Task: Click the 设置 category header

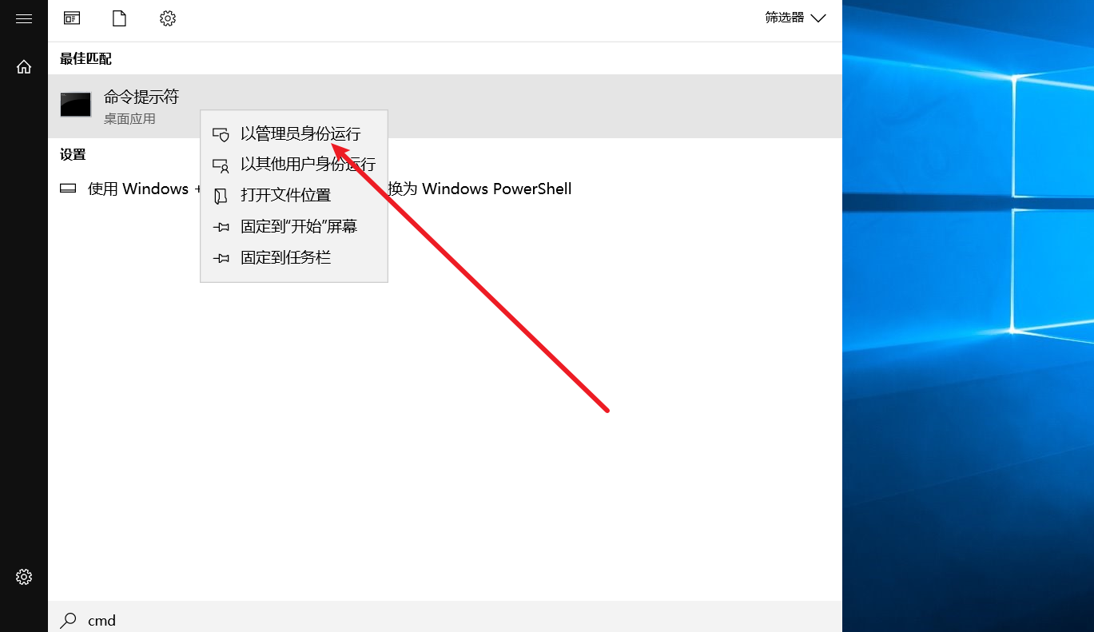Action: [x=73, y=154]
